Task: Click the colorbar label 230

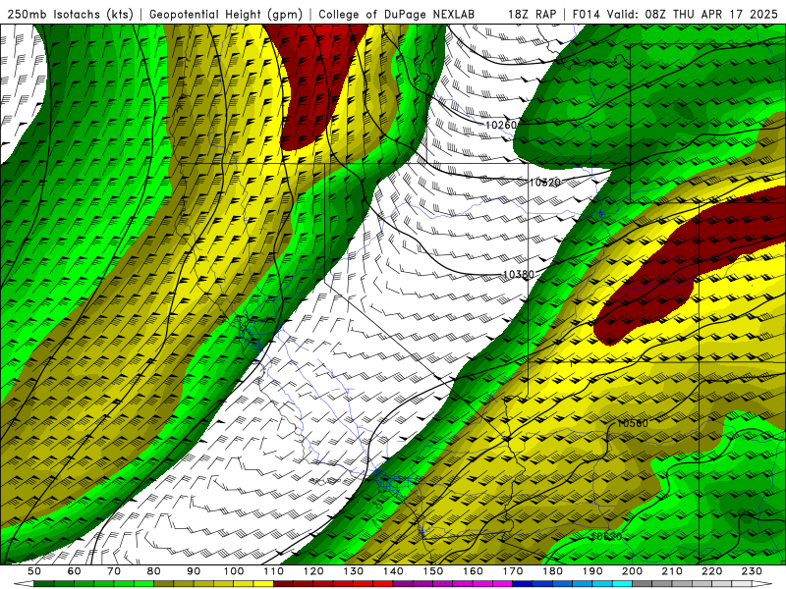Action: tap(753, 571)
